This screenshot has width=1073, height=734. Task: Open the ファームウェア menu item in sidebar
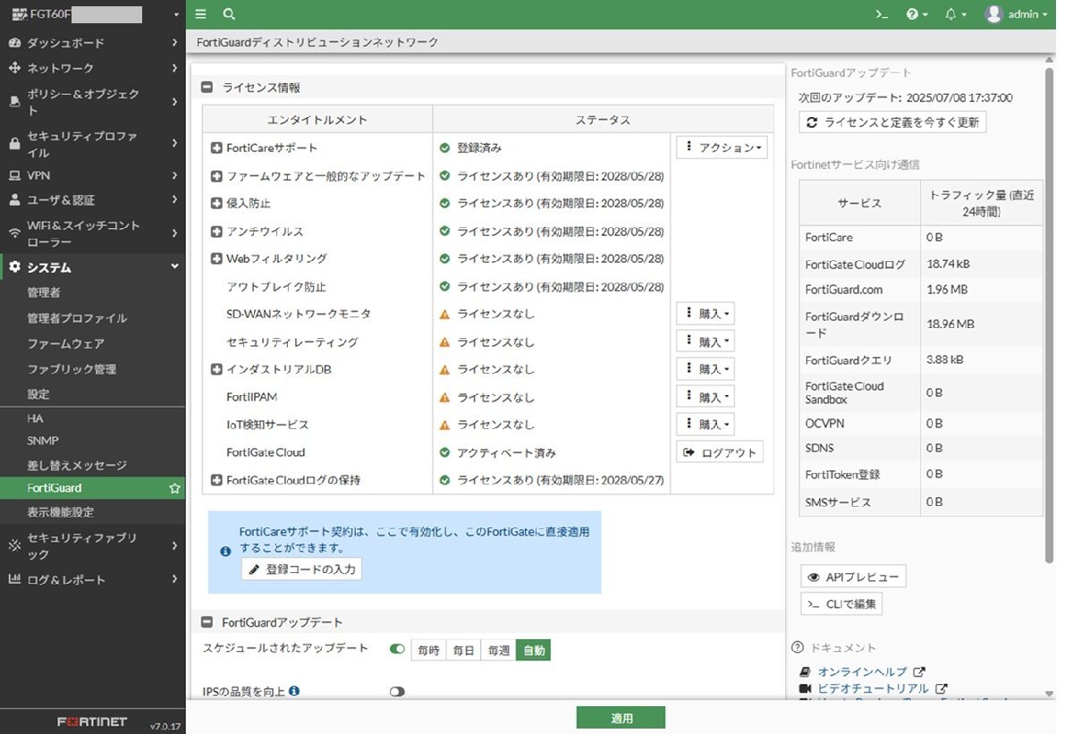pos(65,344)
